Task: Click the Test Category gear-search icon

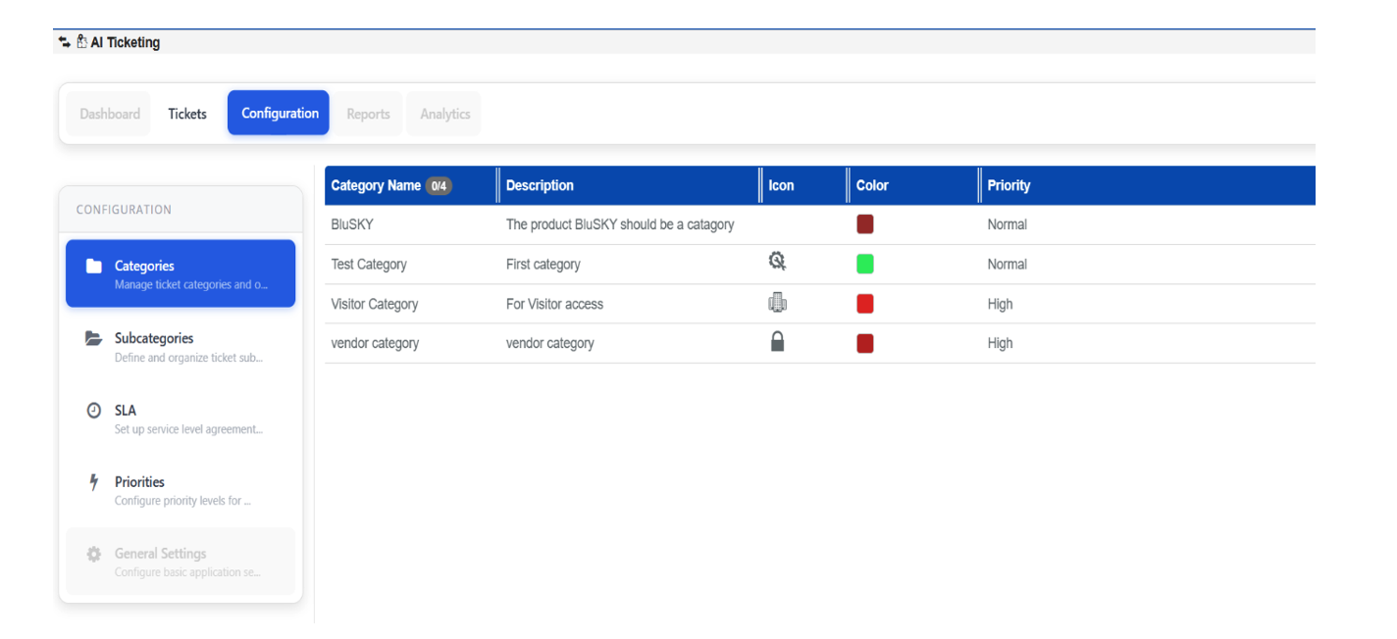Action: (777, 262)
